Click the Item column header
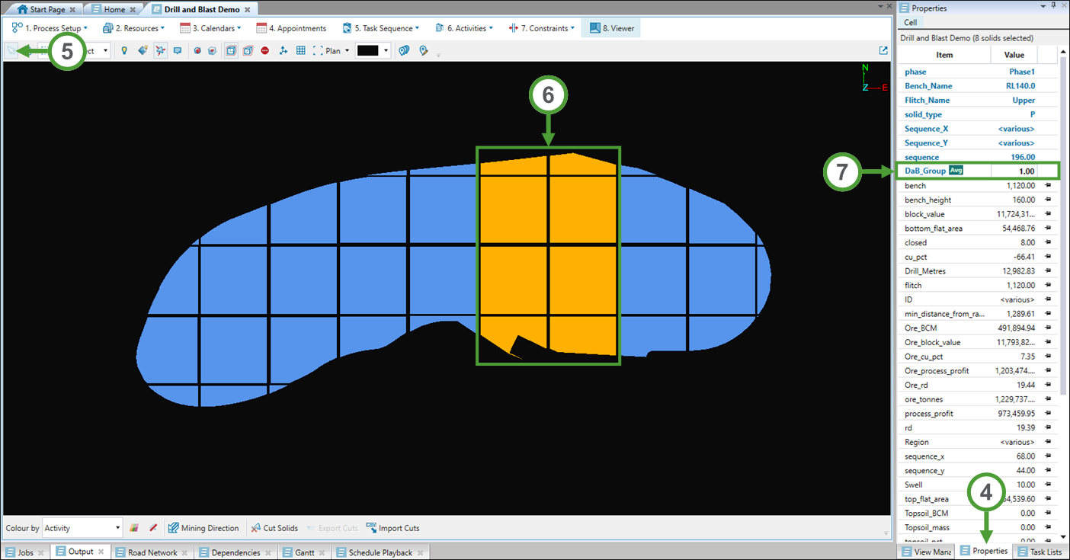1070x560 pixels. coord(944,55)
